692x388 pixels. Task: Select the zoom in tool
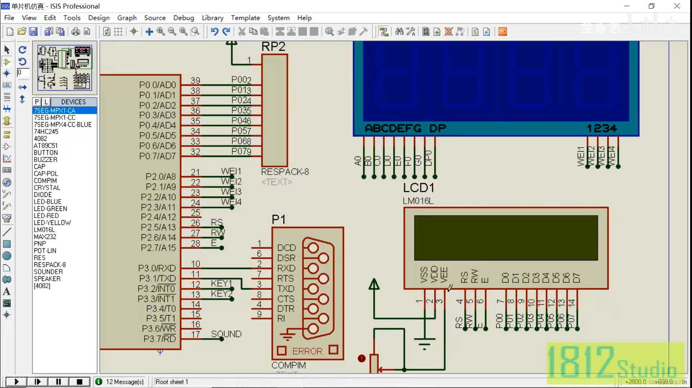point(160,31)
